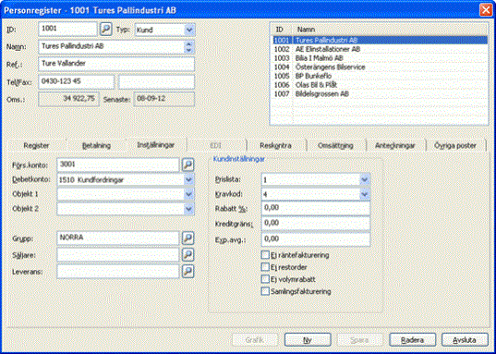Open the Kravkod dropdown
Viewport: 496px width, 354px height.
(365, 194)
